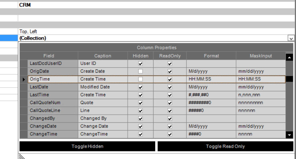This screenshot has width=296, height=159.
Task: Click the Toggle Read Only button
Action: tap(226, 146)
